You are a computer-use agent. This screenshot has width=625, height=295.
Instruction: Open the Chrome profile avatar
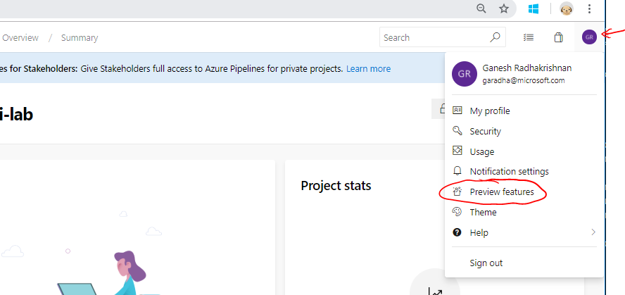click(567, 8)
